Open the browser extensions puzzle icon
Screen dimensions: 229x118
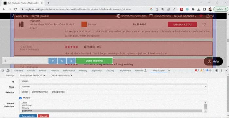[x=193, y=9]
